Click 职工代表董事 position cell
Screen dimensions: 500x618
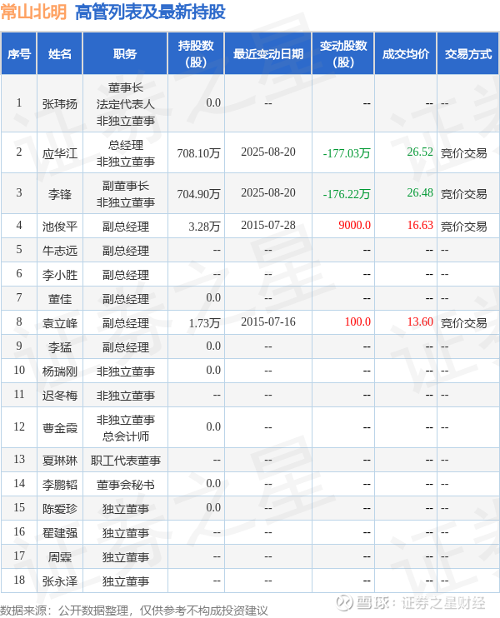pos(125,461)
